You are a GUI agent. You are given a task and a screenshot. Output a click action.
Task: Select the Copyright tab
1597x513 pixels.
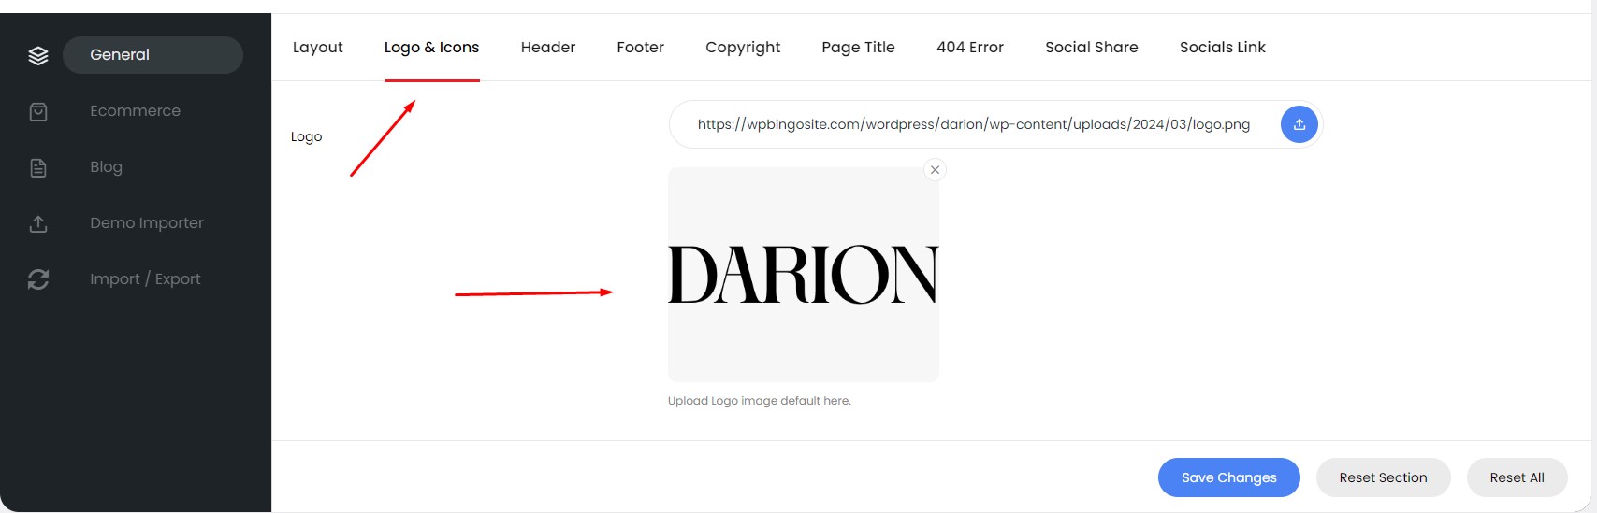click(x=743, y=48)
